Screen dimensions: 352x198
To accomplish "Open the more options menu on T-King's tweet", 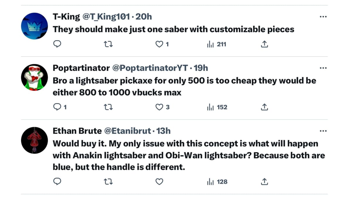I will (x=323, y=17).
